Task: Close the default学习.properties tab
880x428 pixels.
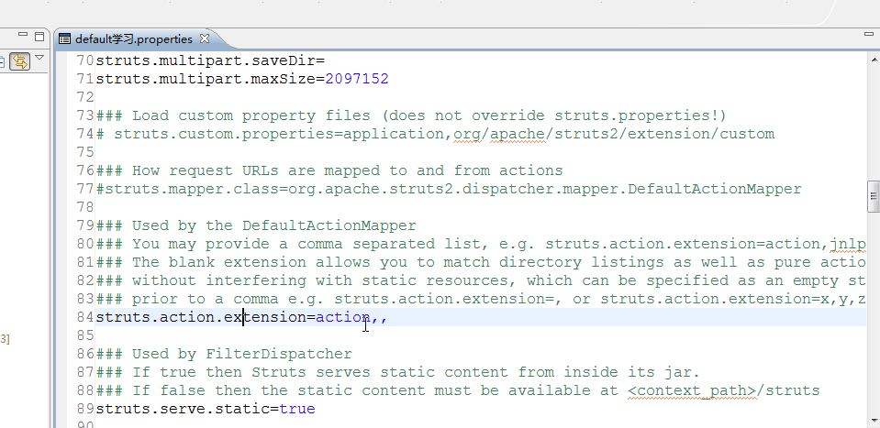Action: tap(205, 38)
